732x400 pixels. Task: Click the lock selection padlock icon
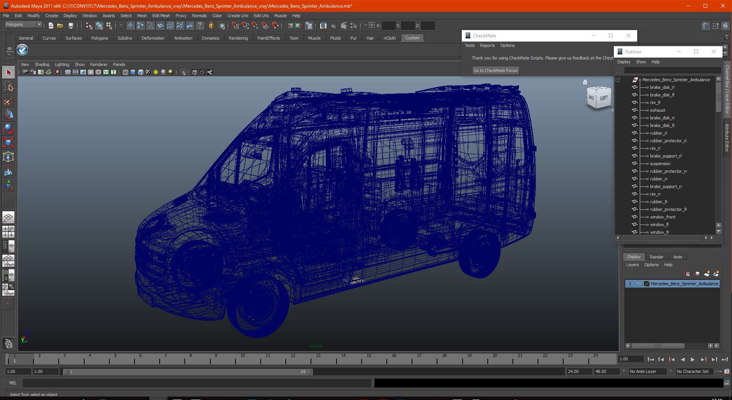(211, 26)
